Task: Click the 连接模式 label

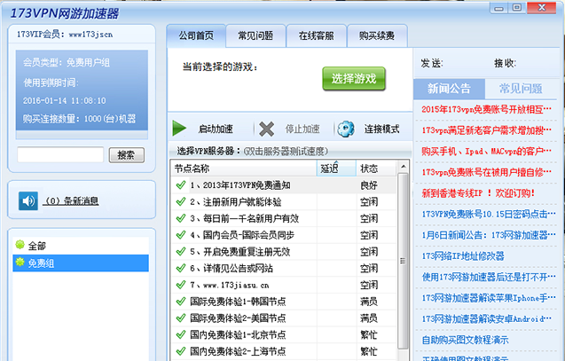Action: click(381, 129)
